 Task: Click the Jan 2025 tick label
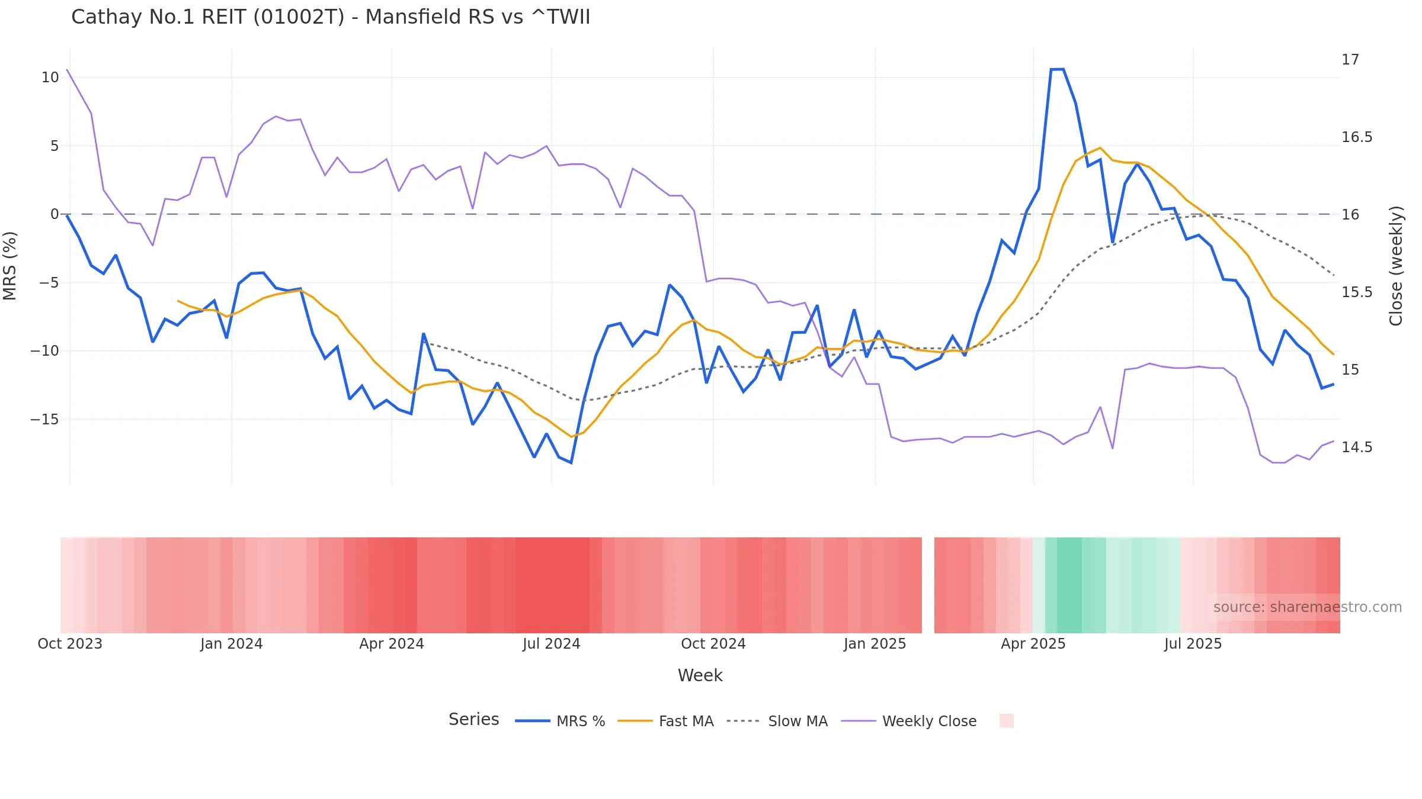pyautogui.click(x=875, y=644)
